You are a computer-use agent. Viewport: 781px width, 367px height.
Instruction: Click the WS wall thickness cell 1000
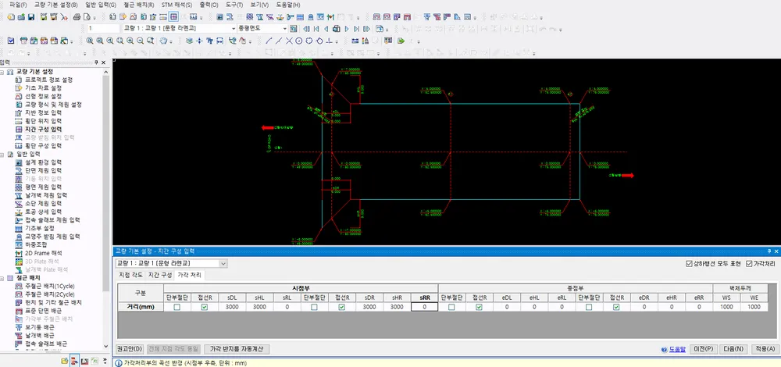coord(726,307)
